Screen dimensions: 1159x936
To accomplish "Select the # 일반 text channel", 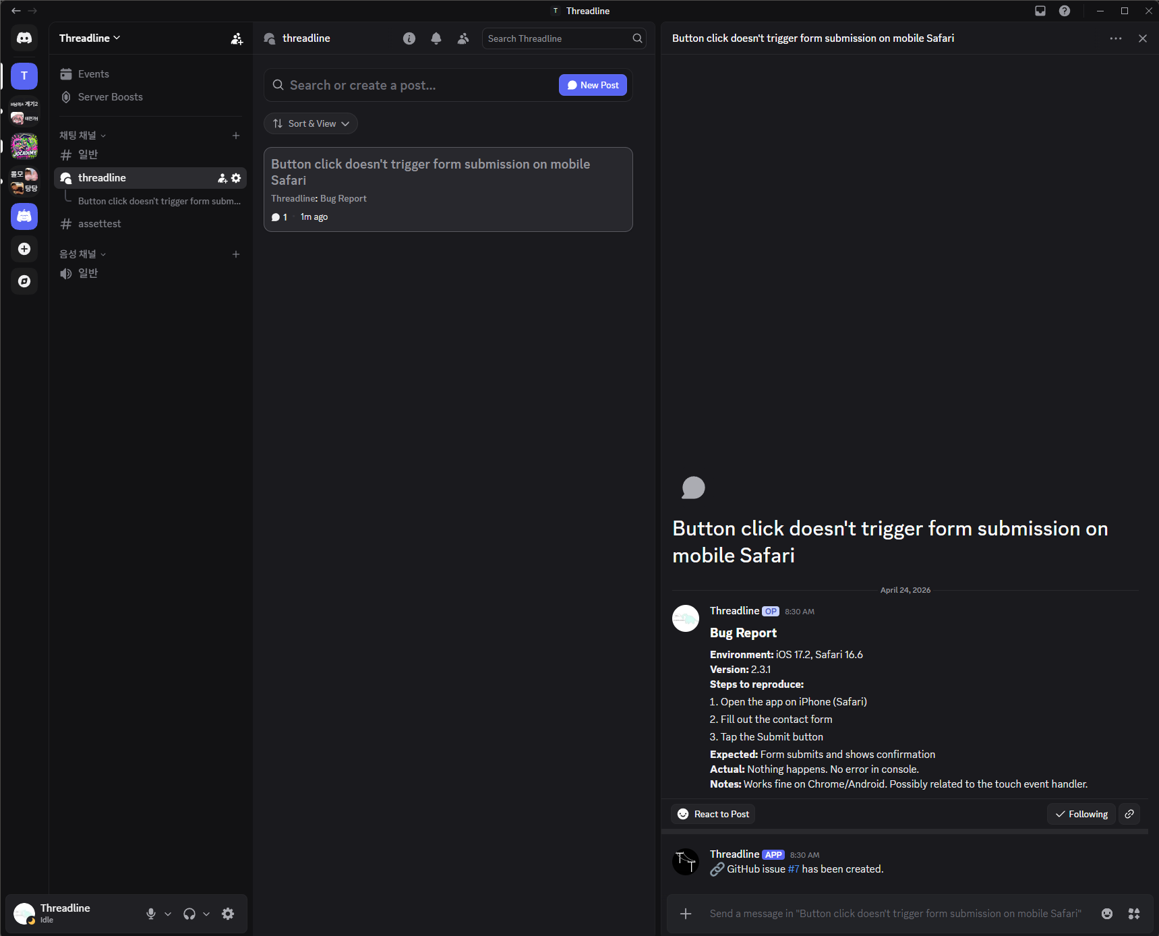I will (150, 154).
